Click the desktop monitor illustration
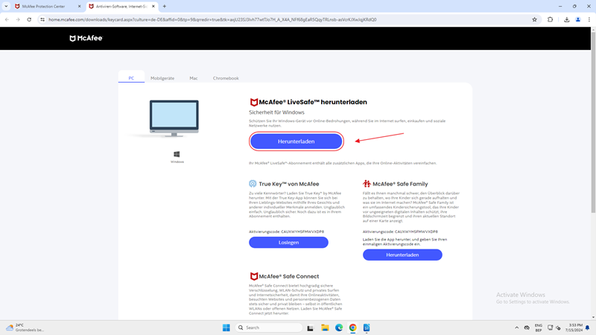This screenshot has height=335, width=596. pos(174,118)
